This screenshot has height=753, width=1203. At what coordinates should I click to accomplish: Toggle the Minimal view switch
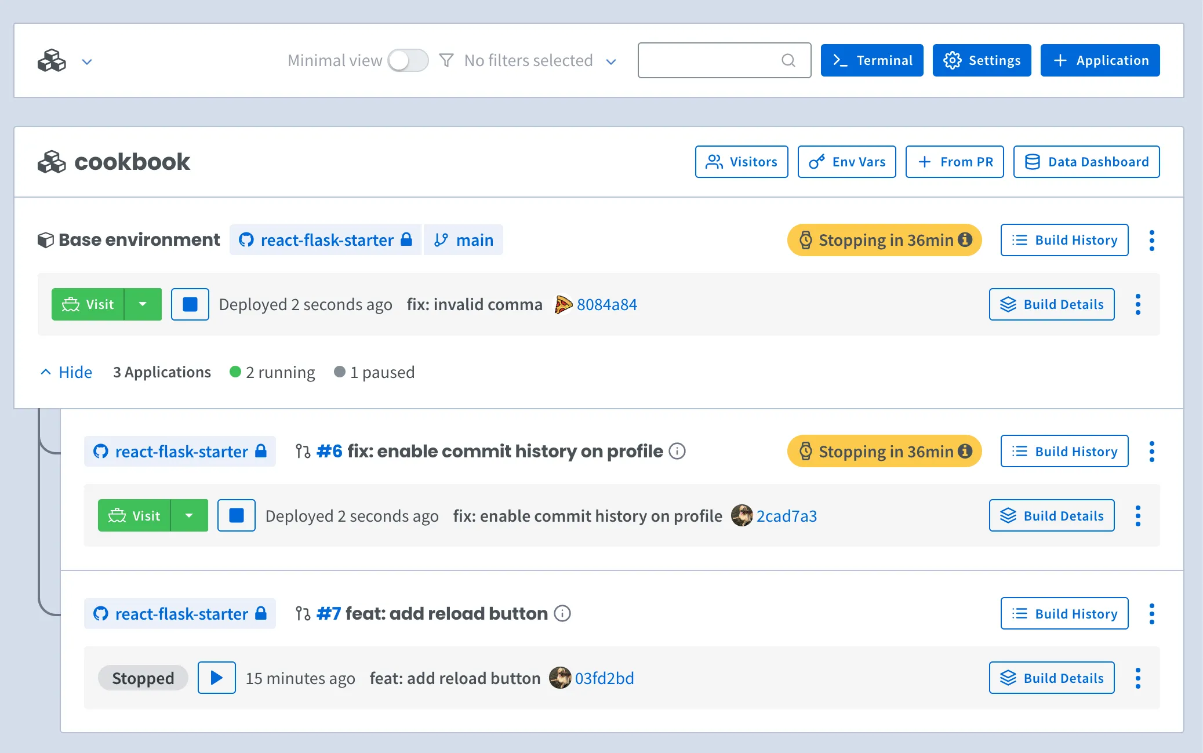408,60
